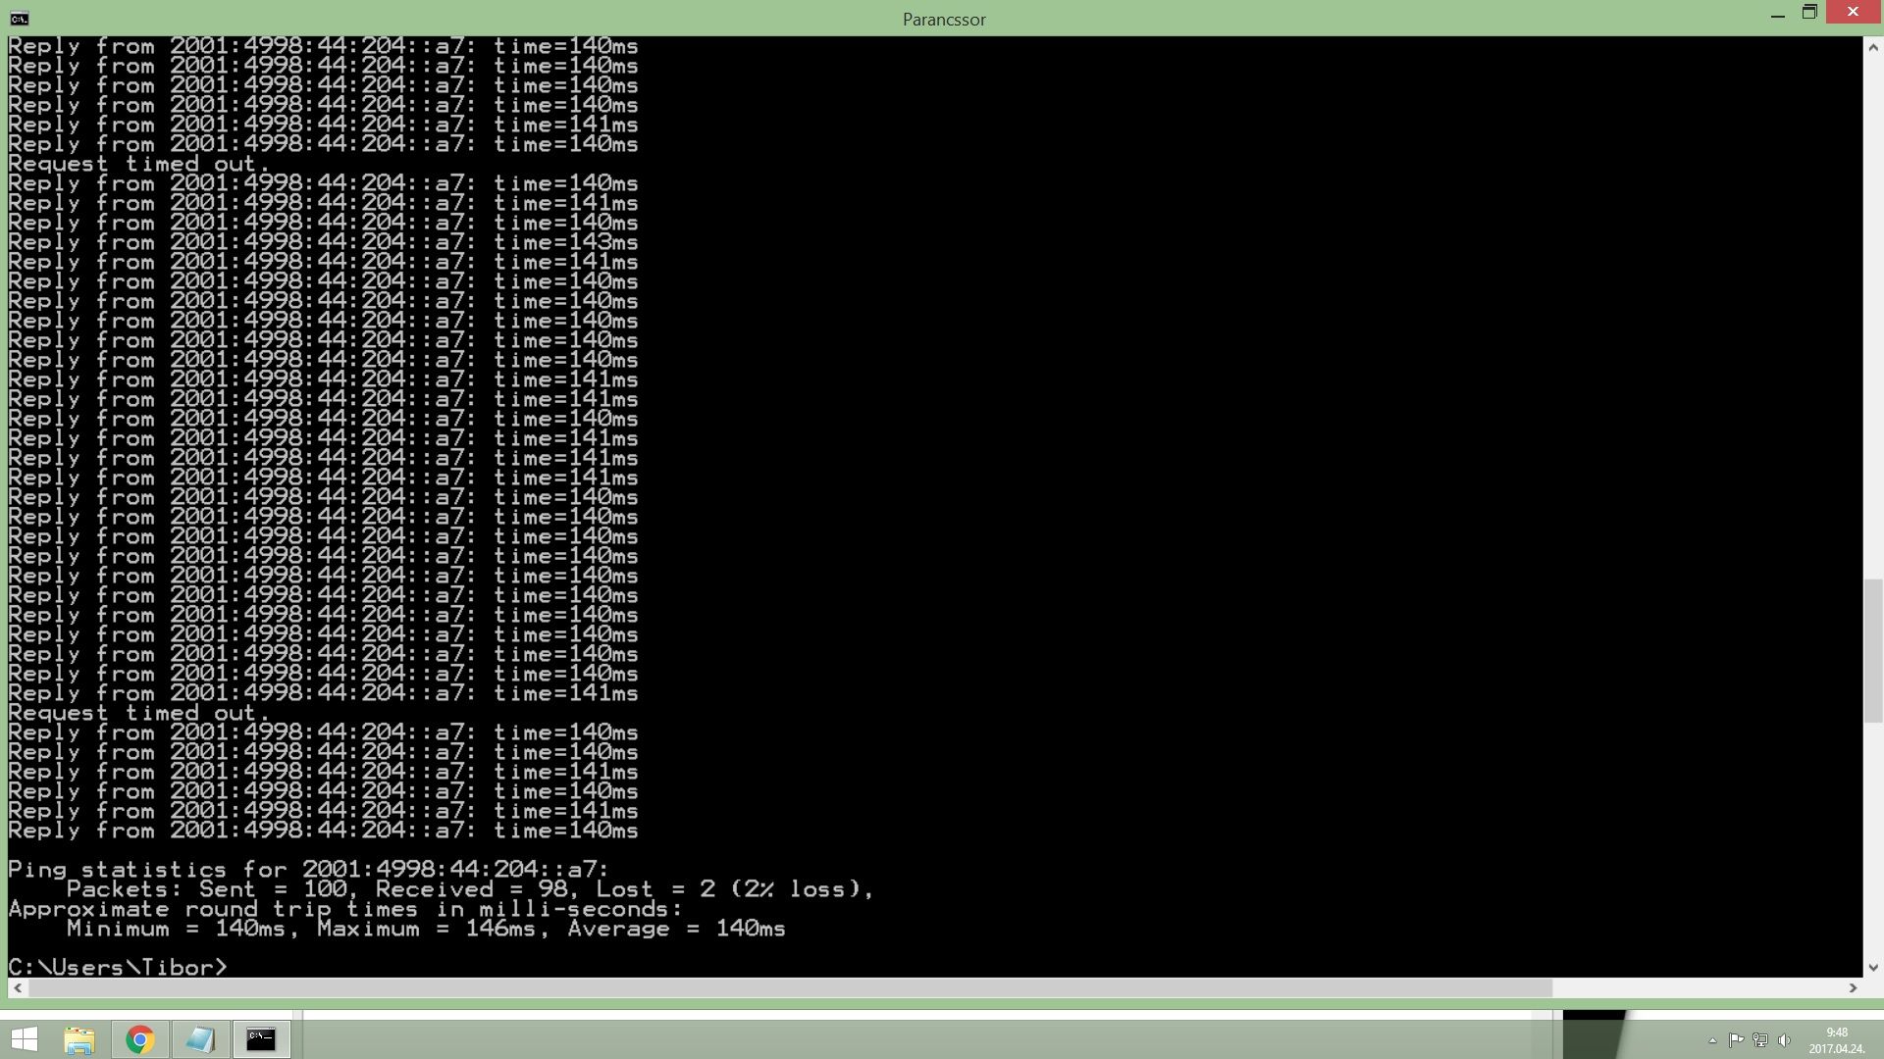Click the Command Prompt taskbar icon
Viewport: 1884px width, 1059px height.
261,1039
